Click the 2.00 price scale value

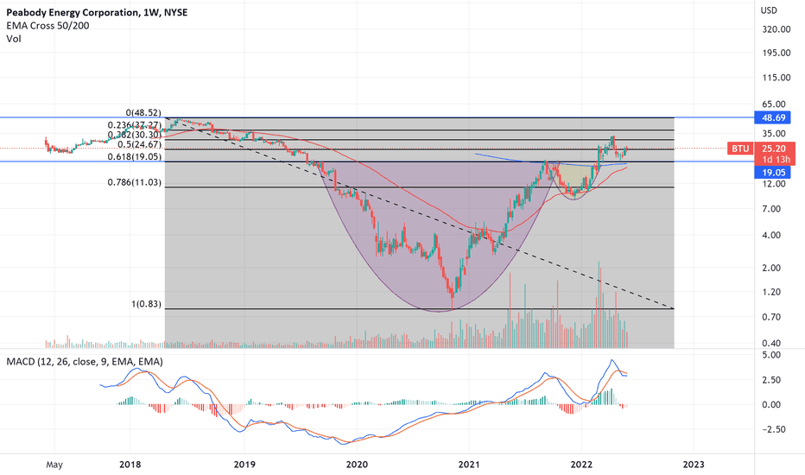771,268
